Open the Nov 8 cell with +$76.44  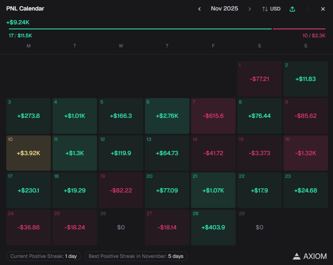pyautogui.click(x=260, y=116)
